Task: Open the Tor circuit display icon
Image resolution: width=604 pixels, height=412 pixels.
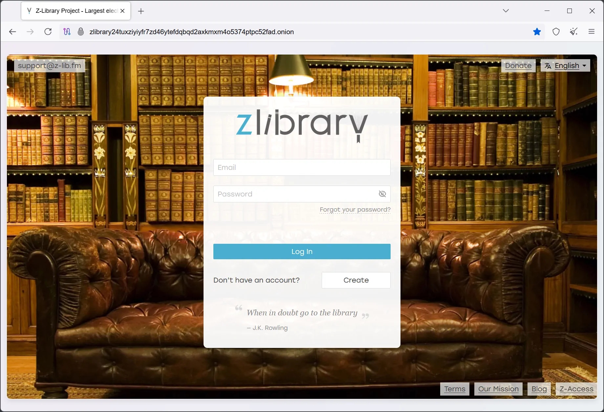Action: pyautogui.click(x=67, y=32)
